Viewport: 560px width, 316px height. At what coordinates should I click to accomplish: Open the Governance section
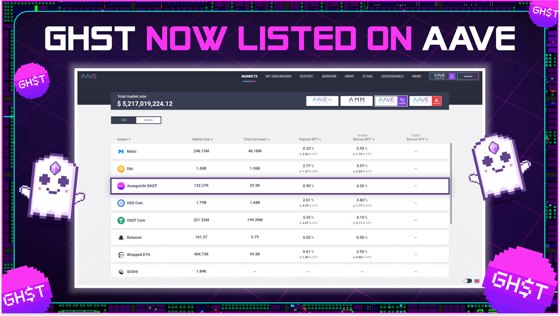tap(392, 76)
